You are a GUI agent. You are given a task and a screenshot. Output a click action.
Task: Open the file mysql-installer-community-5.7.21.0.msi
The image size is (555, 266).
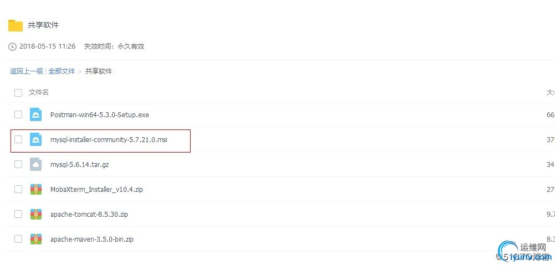(109, 140)
